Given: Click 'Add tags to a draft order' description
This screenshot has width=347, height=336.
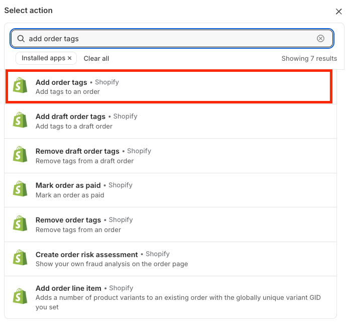Looking at the screenshot, I should tap(74, 126).
